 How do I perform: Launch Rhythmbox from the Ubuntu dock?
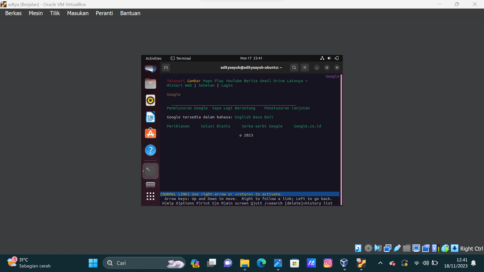(150, 100)
